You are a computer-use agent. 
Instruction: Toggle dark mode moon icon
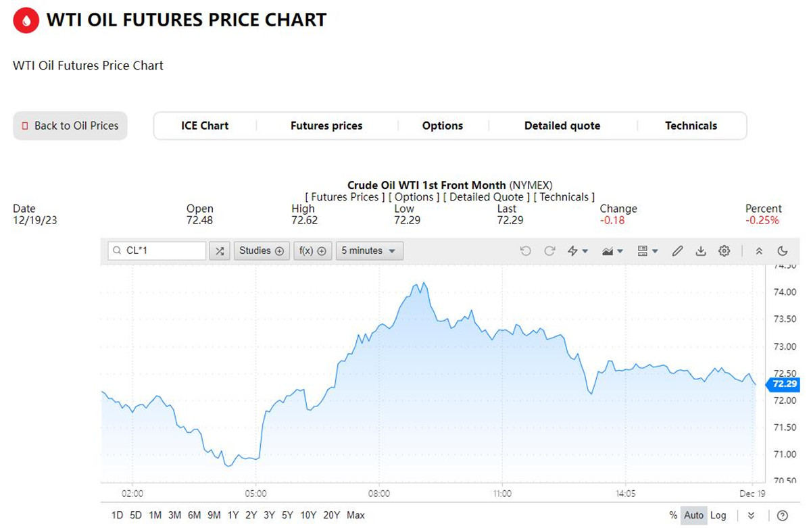[x=783, y=251]
